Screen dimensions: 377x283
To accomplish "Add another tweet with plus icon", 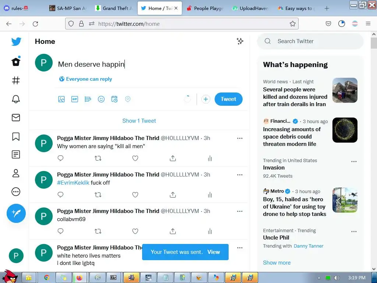I will pos(205,99).
